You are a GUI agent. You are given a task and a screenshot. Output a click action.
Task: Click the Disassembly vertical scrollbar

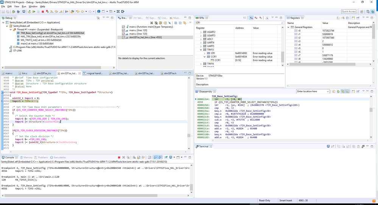pos(371,110)
